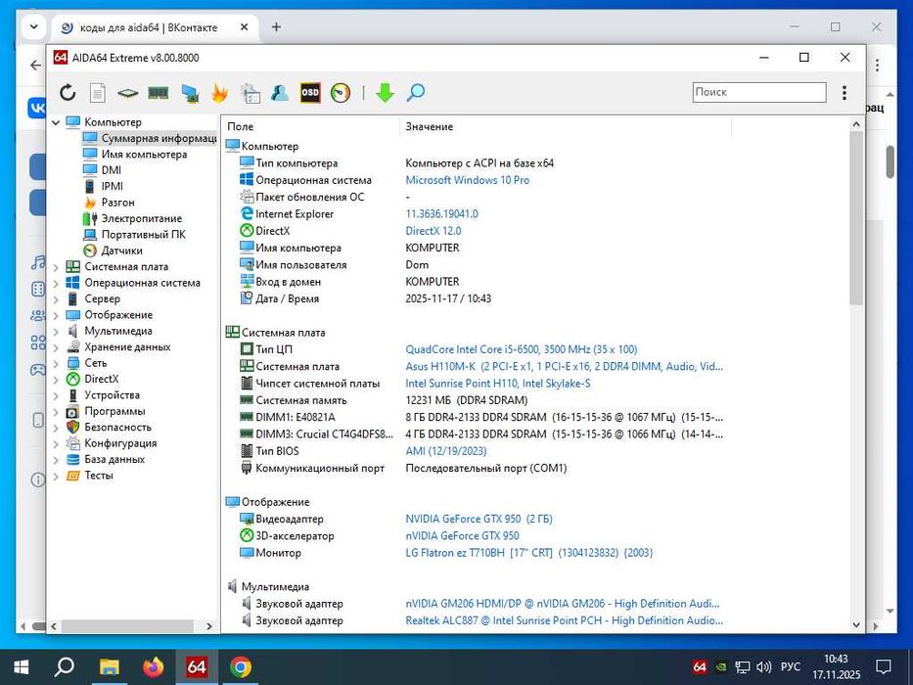Click the Значение column header
913x685 pixels.
coord(429,126)
